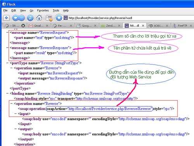Open the Favorites menu

click(43, 10)
